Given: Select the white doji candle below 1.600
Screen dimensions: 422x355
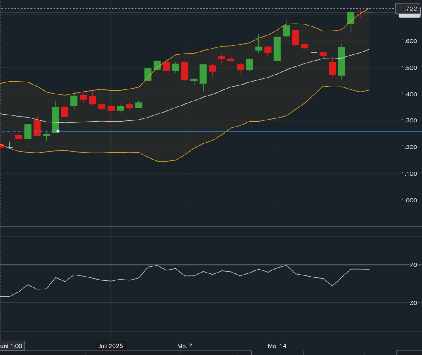Looking at the screenshot, I should pos(314,53).
